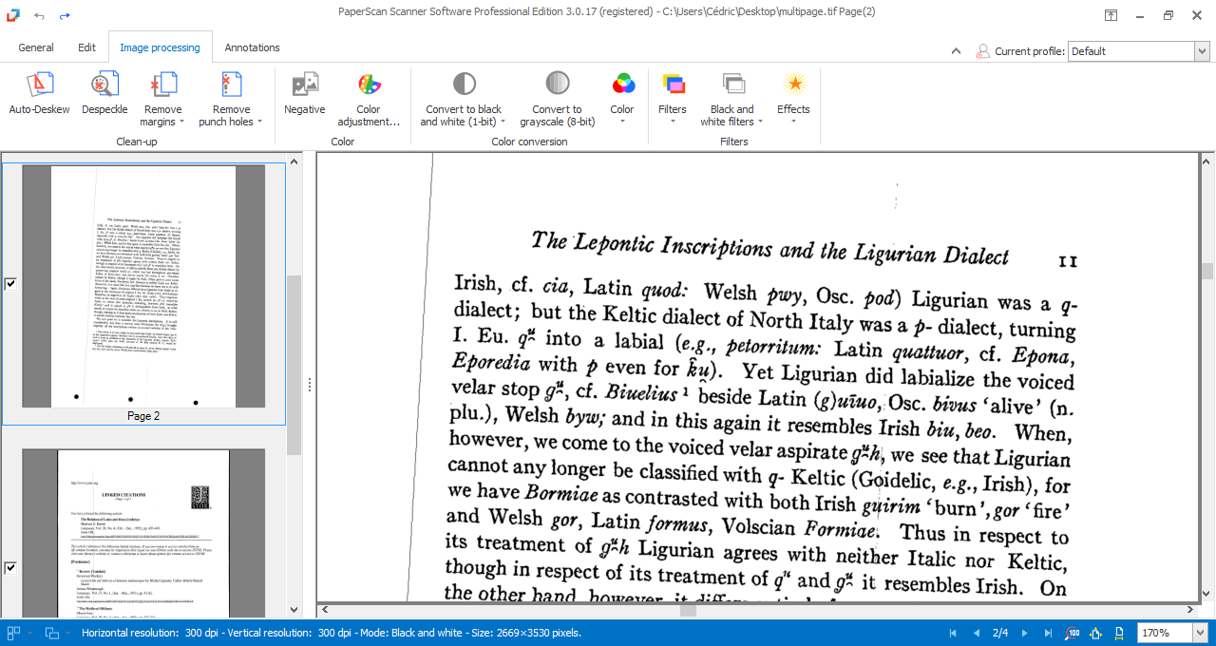Switch to the Annotations tab
The width and height of the screenshot is (1216, 646).
click(252, 47)
